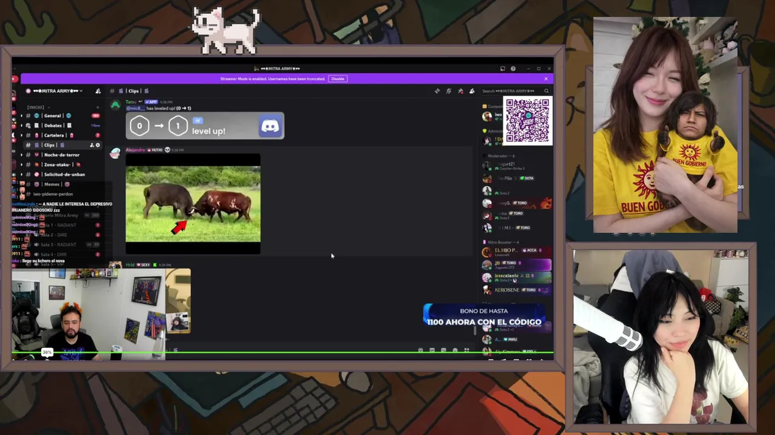Open the Clips channel settings gear
775x435 pixels.
tap(97, 145)
